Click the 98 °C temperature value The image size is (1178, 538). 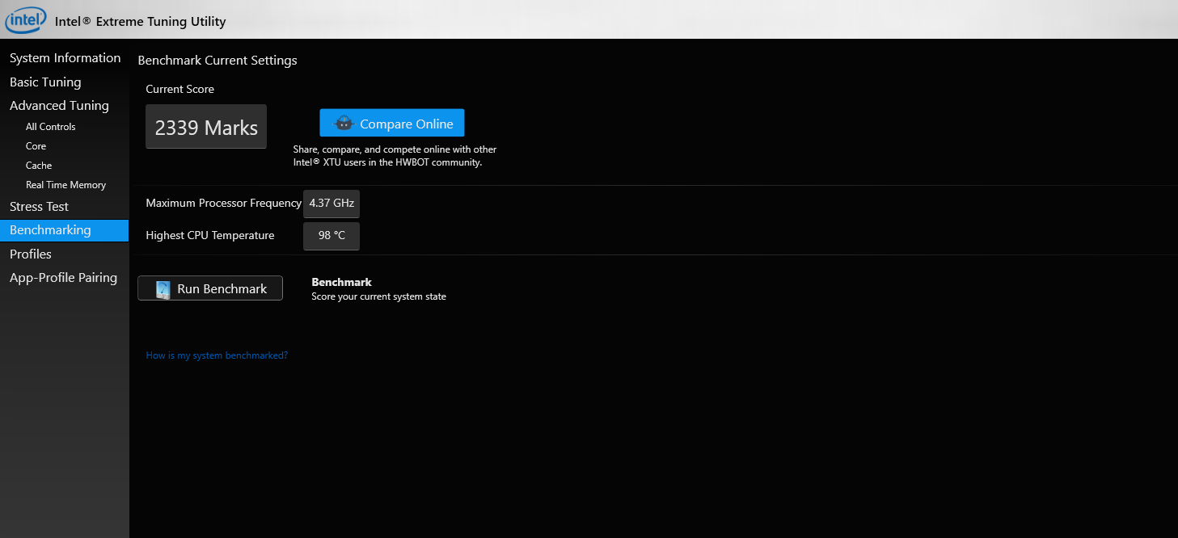tap(331, 236)
